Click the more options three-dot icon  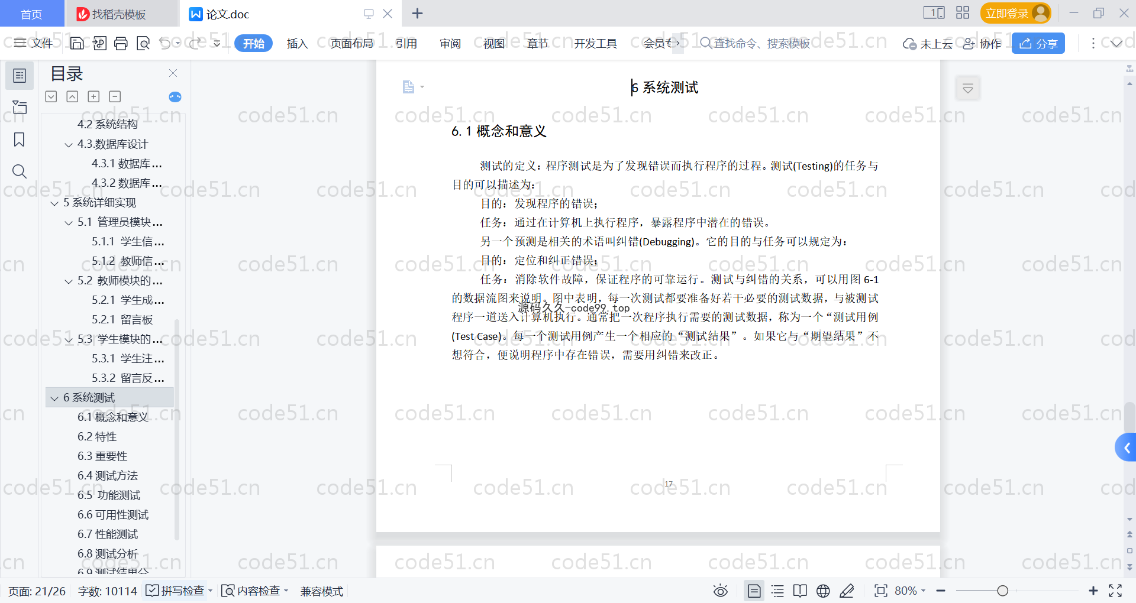pos(1093,43)
